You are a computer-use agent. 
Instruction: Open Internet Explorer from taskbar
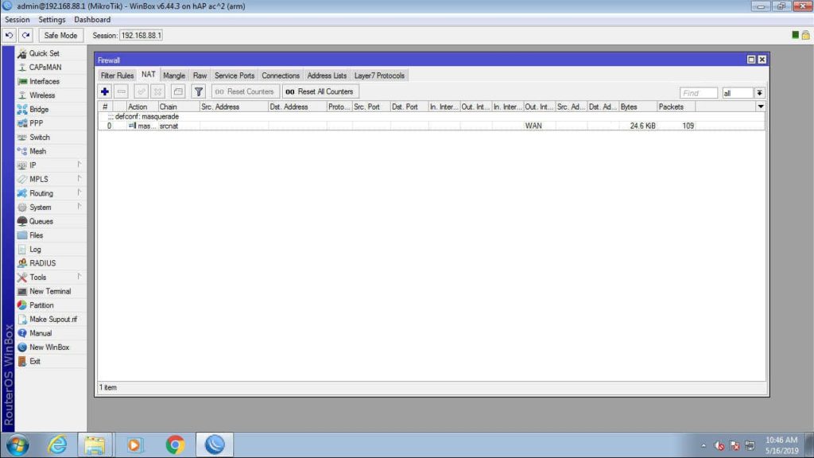57,445
